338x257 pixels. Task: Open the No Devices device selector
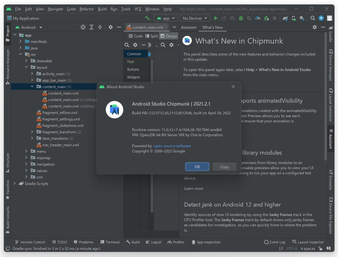[194, 18]
